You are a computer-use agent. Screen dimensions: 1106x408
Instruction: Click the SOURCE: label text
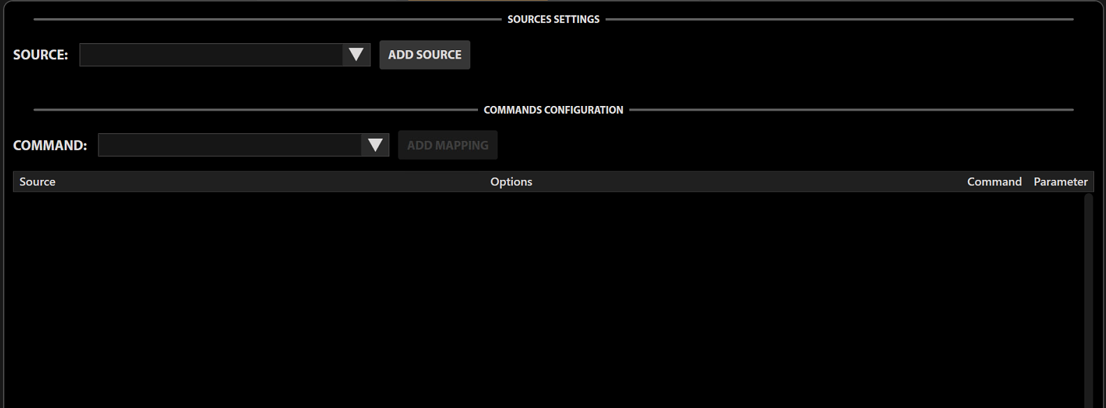pos(40,55)
